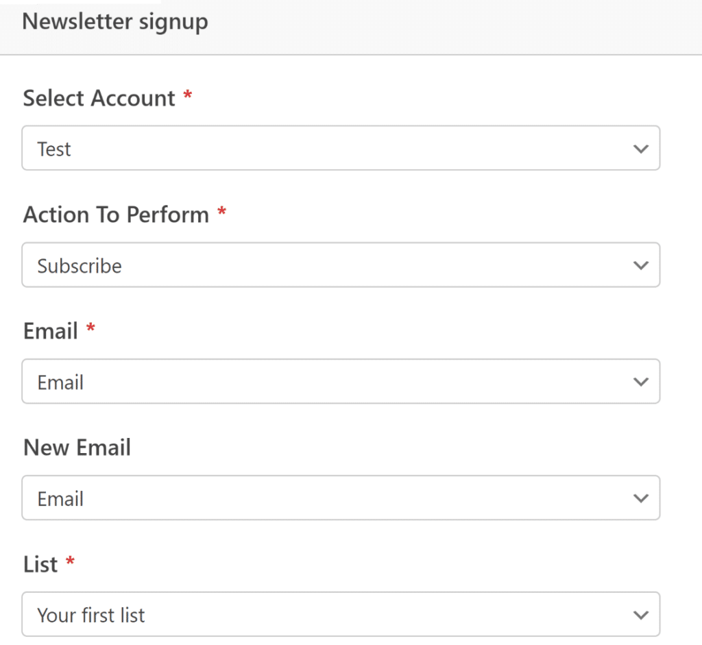Click the Select Account field label
Screen dimensions: 702x645
99,99
